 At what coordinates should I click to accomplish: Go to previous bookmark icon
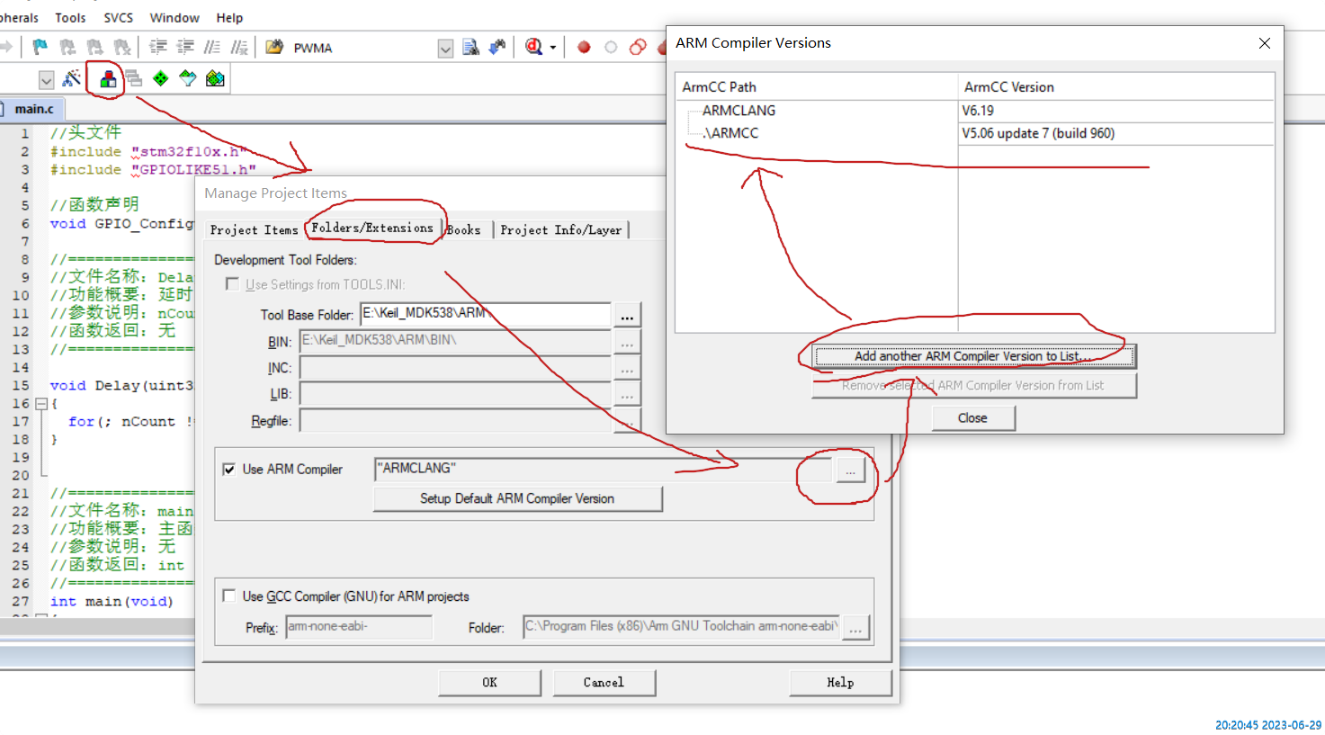67,47
